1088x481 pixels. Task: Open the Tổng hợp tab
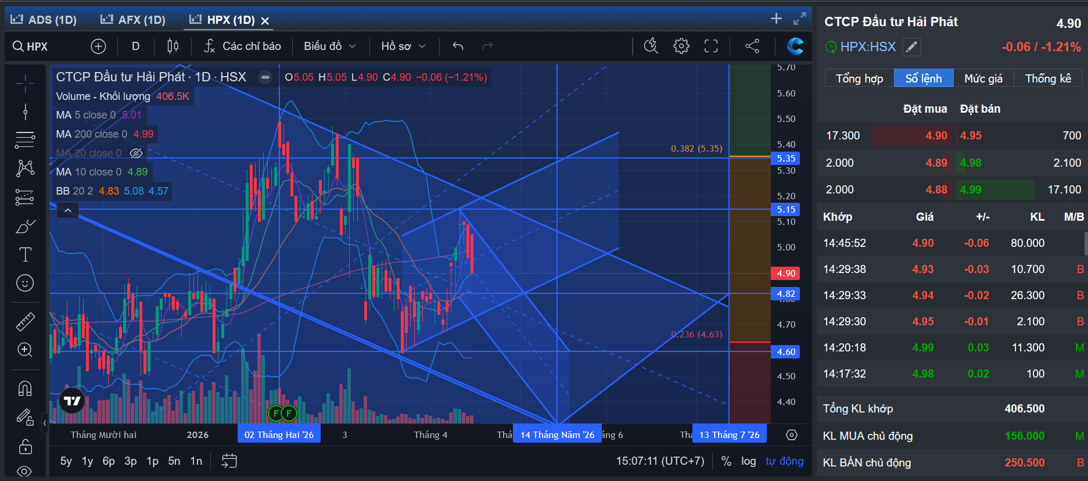click(x=859, y=78)
